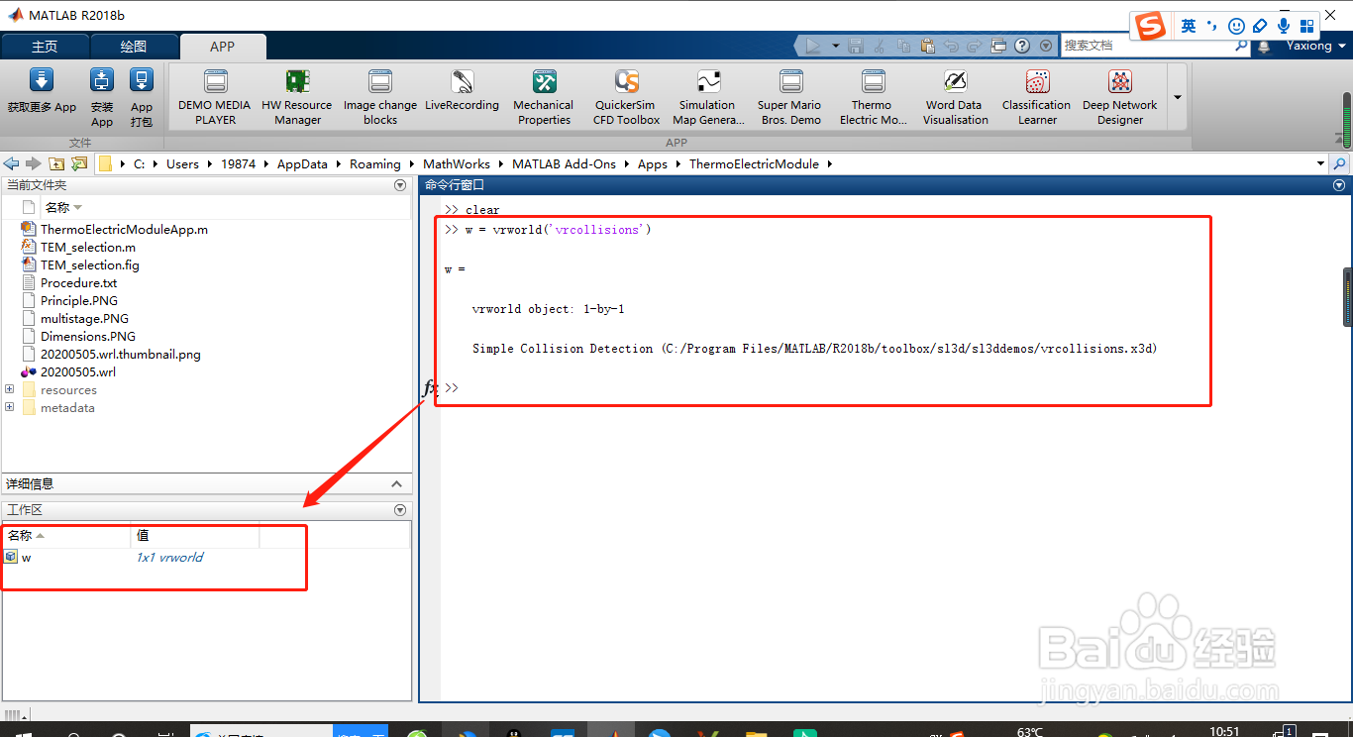Select 20200505.wrl file
The height and width of the screenshot is (737, 1353).
pyautogui.click(x=77, y=371)
